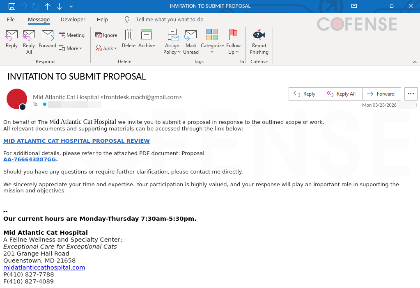
Task: Open the proposal review hyperlink
Action: click(76, 141)
